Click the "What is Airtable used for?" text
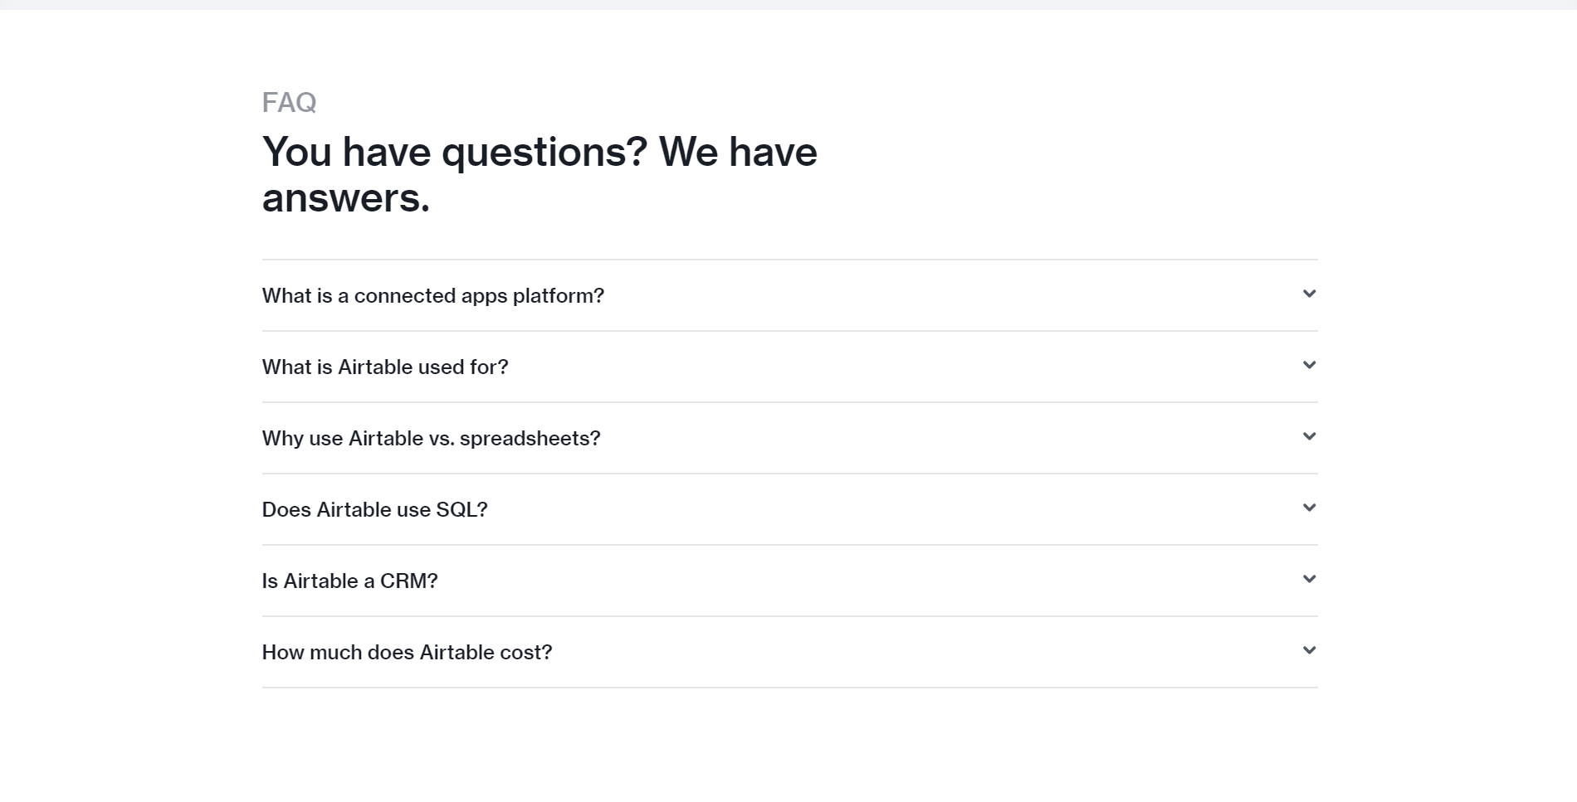Image resolution: width=1577 pixels, height=802 pixels. tap(385, 367)
